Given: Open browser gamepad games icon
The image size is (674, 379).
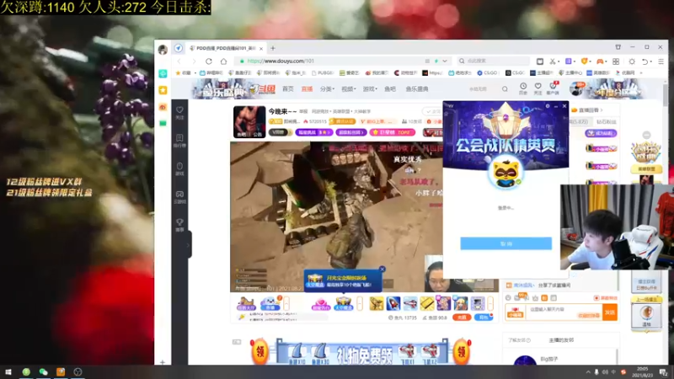Looking at the screenshot, I should click(x=600, y=61).
